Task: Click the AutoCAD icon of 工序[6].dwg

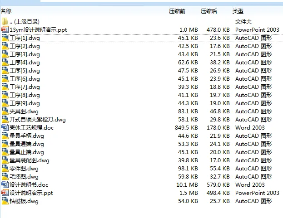Action: (5, 78)
